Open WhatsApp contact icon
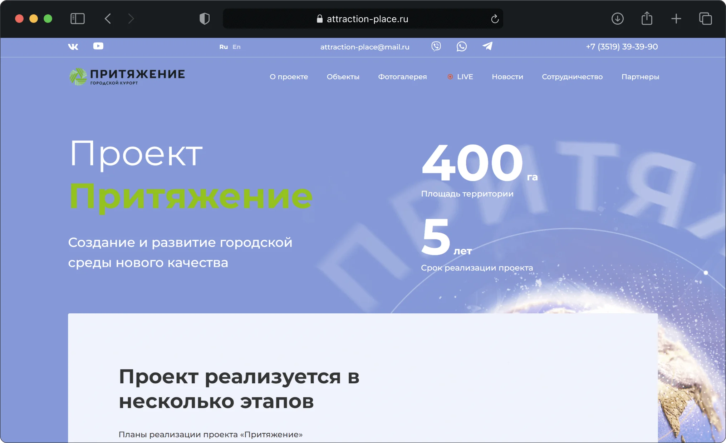The height and width of the screenshot is (443, 726). [462, 46]
